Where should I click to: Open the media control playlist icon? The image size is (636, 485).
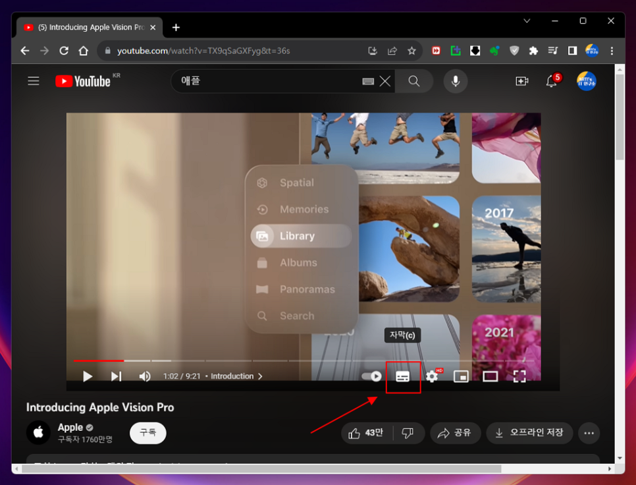pyautogui.click(x=553, y=51)
